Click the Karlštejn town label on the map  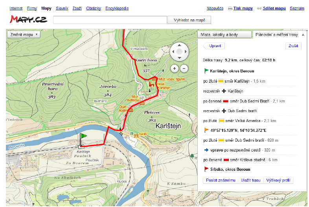(168, 126)
